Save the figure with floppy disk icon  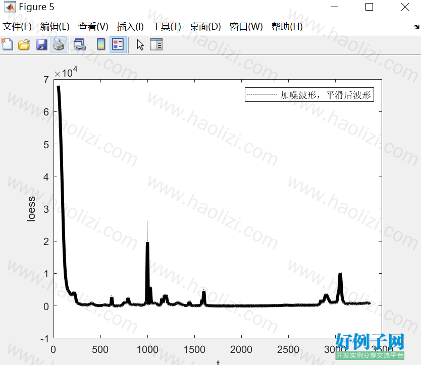41,44
